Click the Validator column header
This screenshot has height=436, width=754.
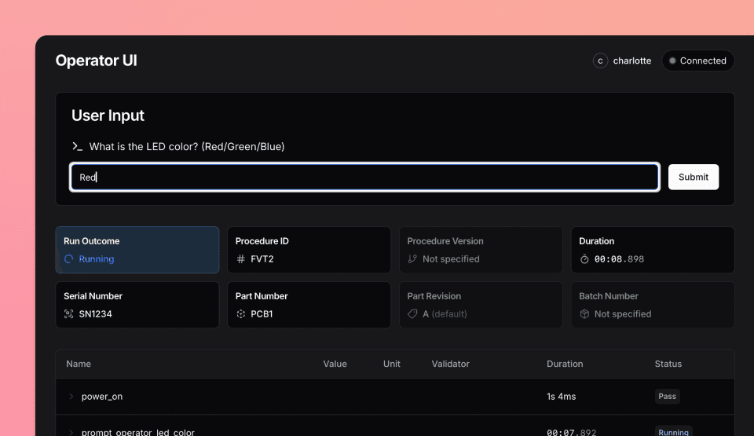[450, 364]
